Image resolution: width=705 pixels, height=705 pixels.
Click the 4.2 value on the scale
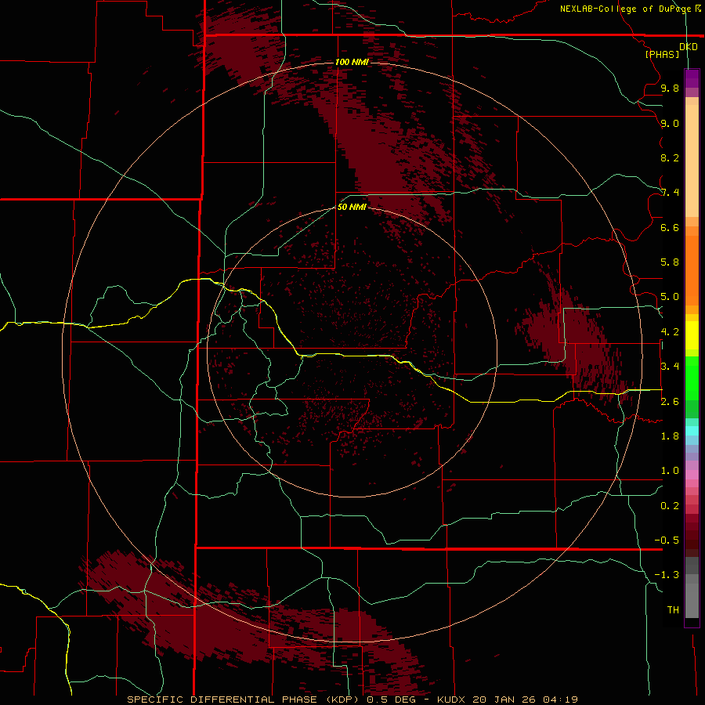[x=670, y=332]
